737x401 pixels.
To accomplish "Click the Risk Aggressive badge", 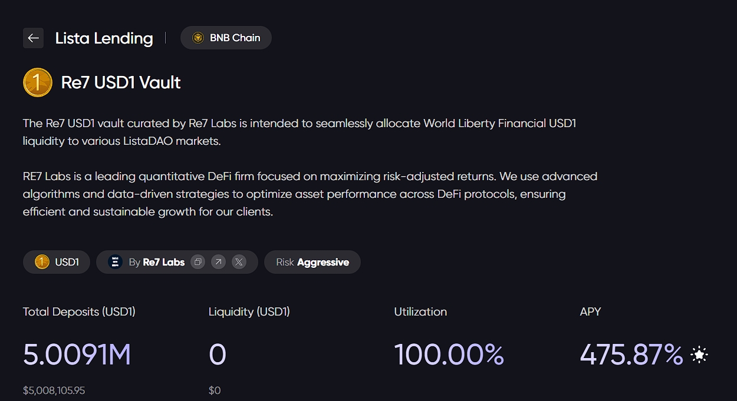I will click(x=312, y=262).
